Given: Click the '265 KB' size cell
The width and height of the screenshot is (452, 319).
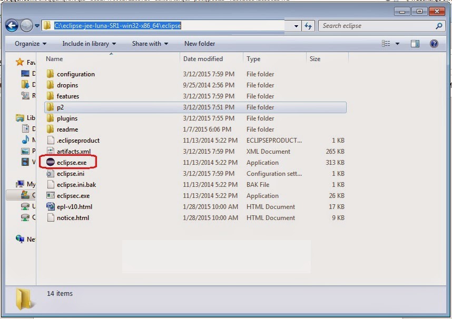Looking at the screenshot, I should [x=335, y=152].
